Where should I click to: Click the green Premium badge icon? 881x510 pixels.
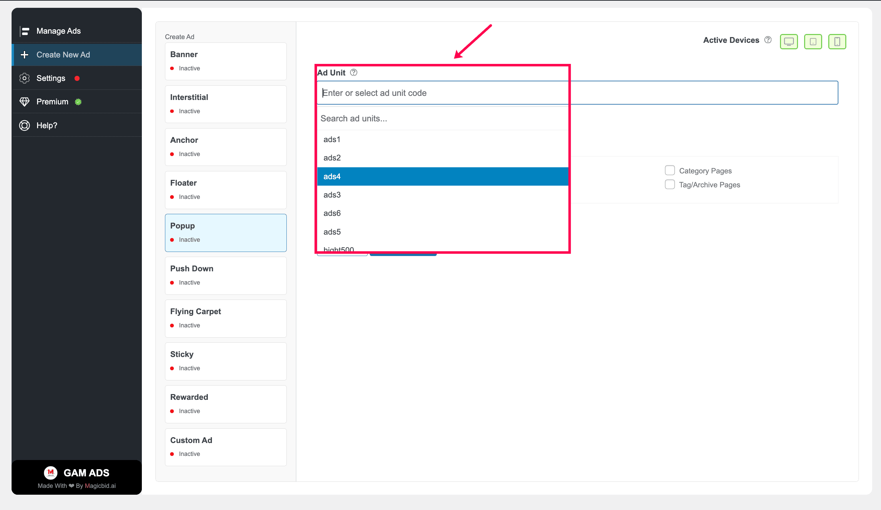78,102
